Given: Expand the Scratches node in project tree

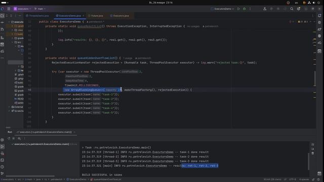Looking at the screenshot, I should click(9, 111).
